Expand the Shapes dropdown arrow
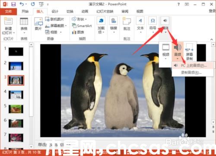Viewport: 216px width, 156px height. [x=86, y=19]
